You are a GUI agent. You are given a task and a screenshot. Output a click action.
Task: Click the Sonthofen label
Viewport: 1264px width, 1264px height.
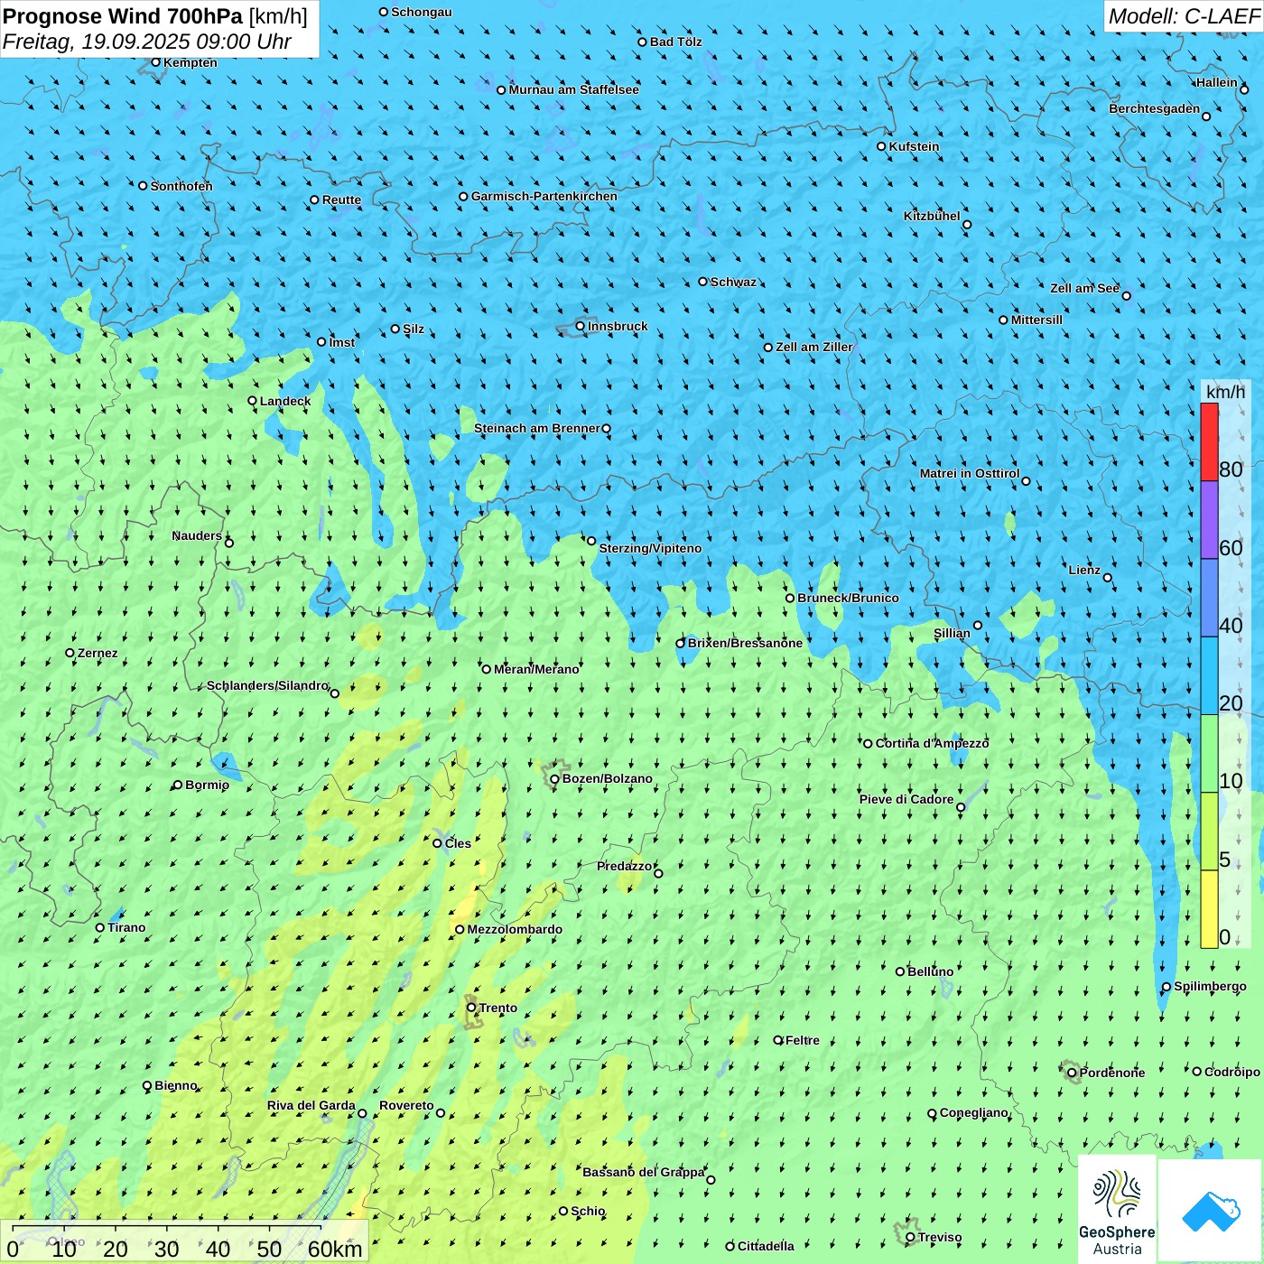[x=181, y=186]
